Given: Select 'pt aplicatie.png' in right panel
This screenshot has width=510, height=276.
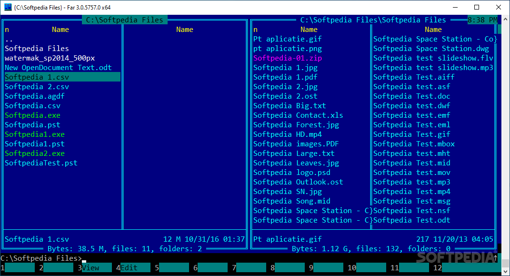Looking at the screenshot, I should 287,49.
